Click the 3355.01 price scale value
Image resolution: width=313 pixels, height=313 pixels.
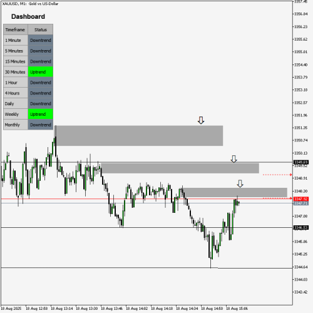(300, 52)
